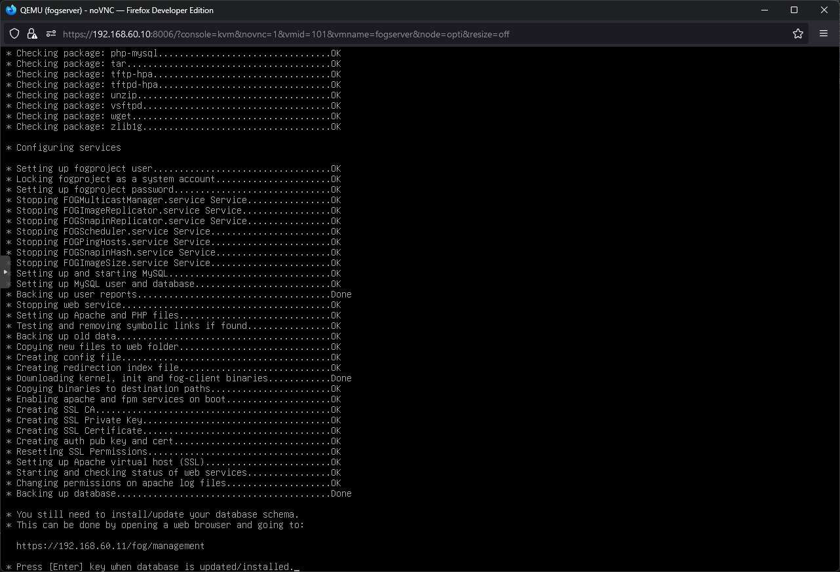Viewport: 840px width, 572px height.
Task: Click the 'Setting up fogproject user' line
Action: (x=174, y=168)
